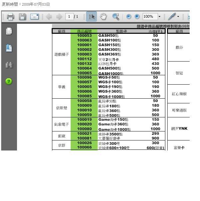
Task: Zoom in with the plus button
Action: 137,16
